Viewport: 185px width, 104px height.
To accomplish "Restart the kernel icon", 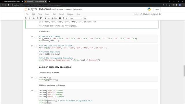I will pos(63,18).
